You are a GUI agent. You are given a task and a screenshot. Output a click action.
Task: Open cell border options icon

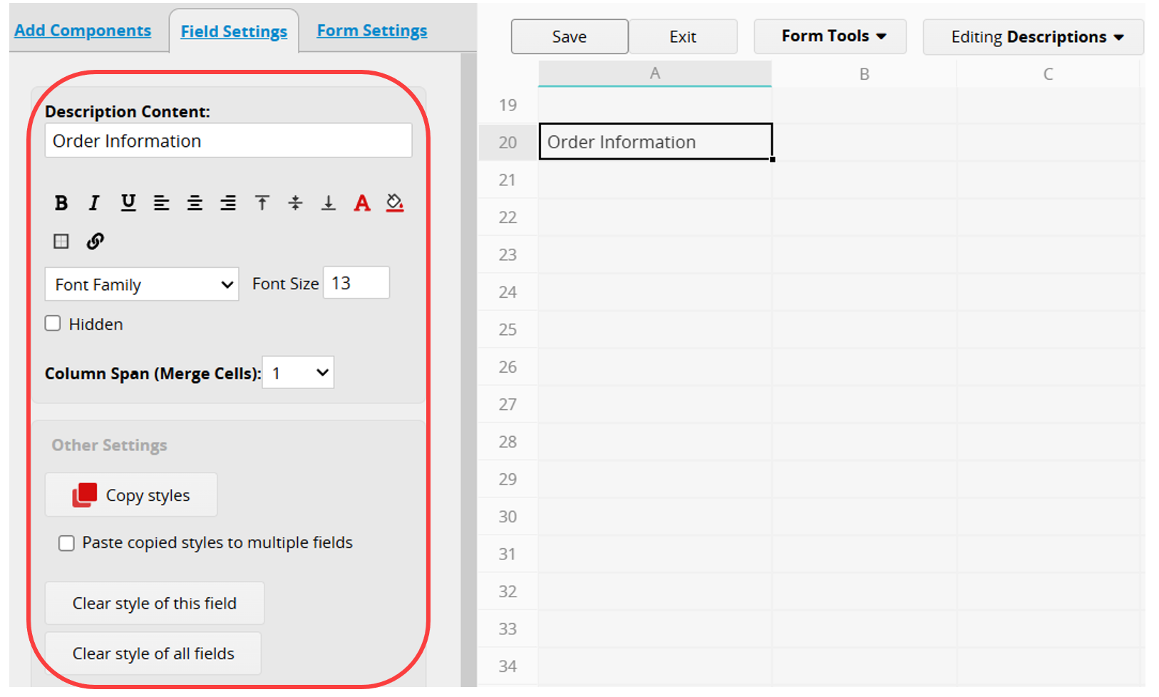(x=61, y=241)
